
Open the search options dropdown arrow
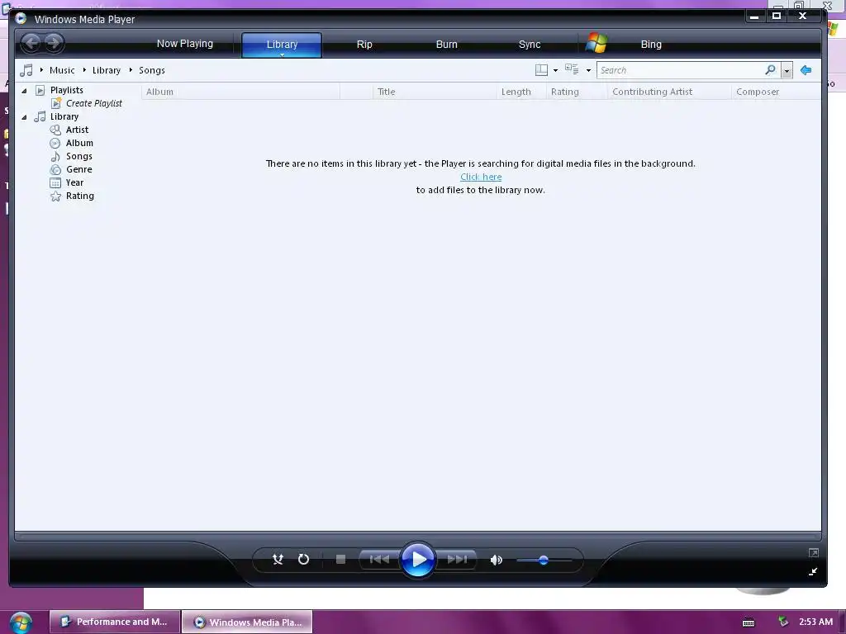point(787,71)
